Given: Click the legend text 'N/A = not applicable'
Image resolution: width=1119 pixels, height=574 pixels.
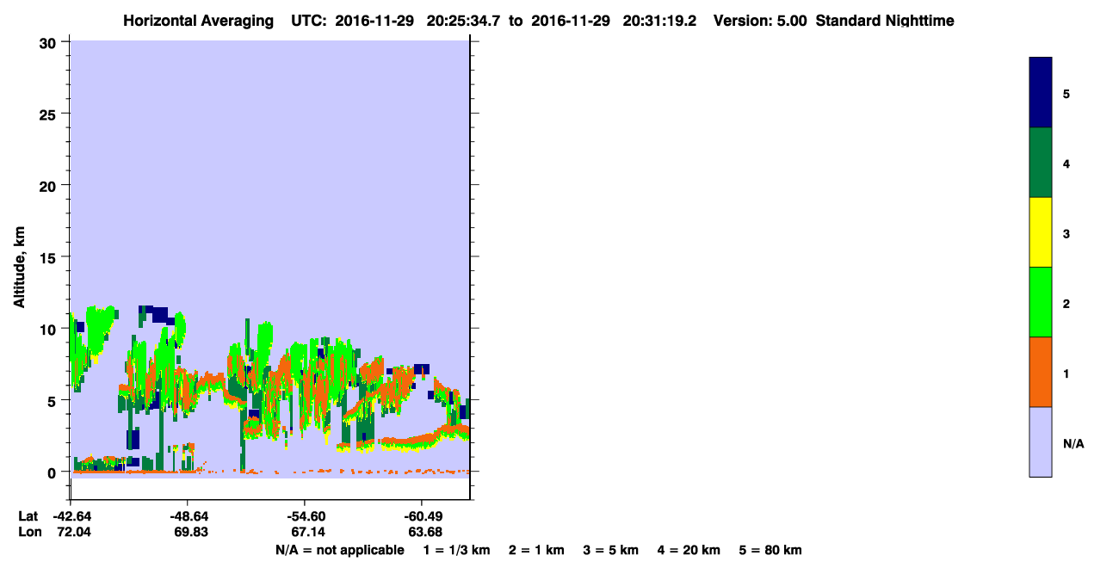Looking at the screenshot, I should click(x=339, y=550).
